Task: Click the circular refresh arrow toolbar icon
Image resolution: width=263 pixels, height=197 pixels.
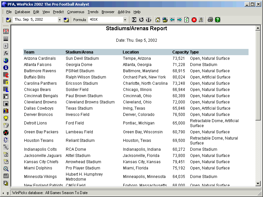Action: point(141,20)
